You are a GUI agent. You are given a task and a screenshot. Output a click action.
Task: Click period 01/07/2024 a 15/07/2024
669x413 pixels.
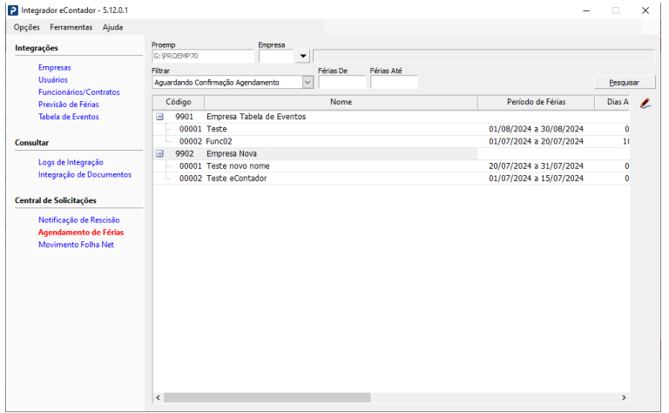click(x=536, y=179)
